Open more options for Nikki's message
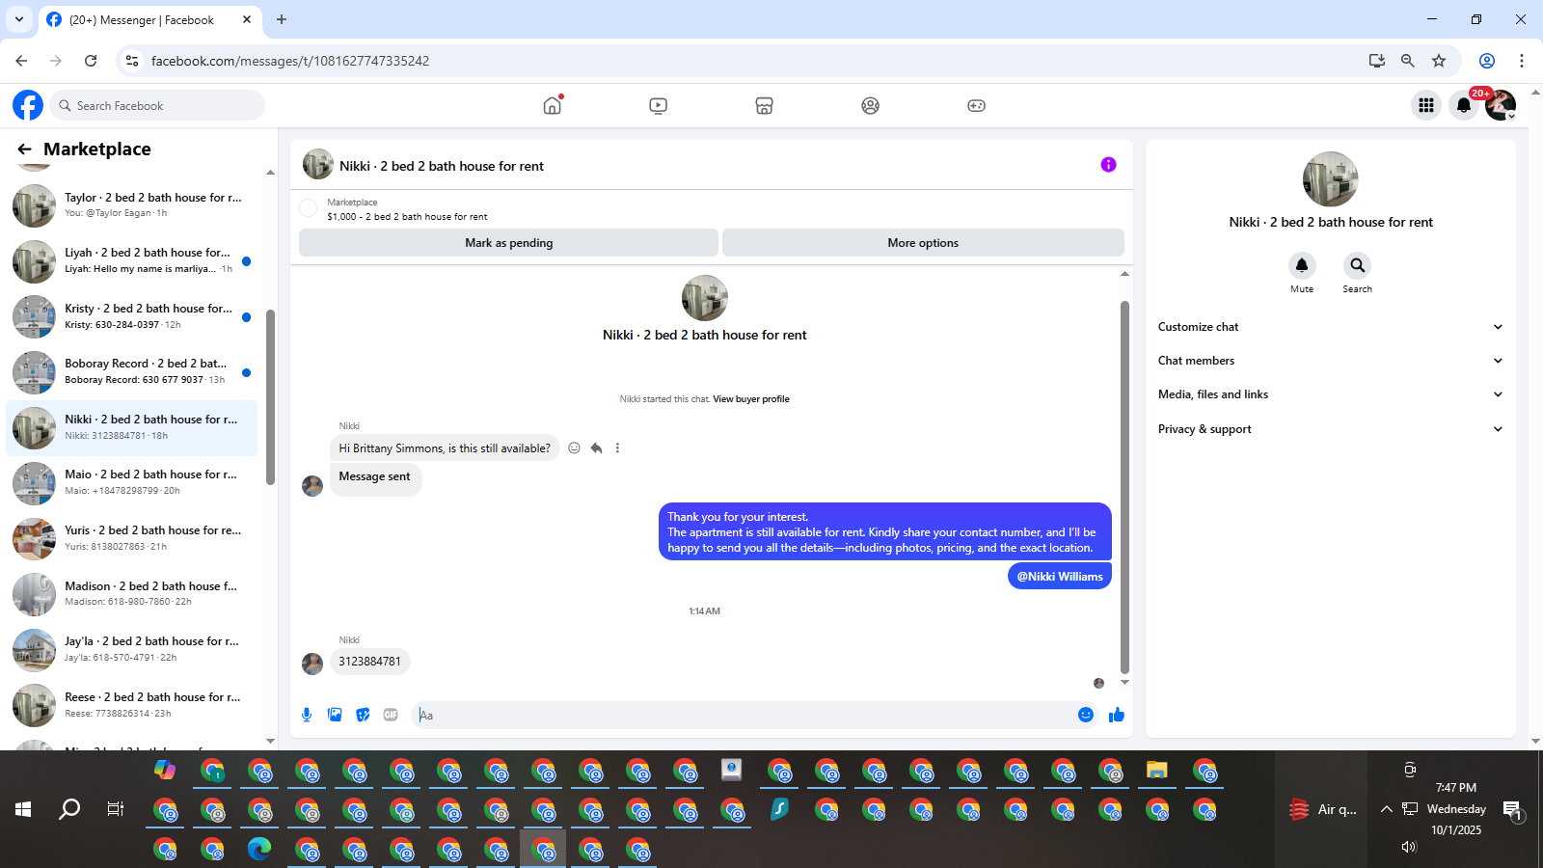 coord(617,448)
